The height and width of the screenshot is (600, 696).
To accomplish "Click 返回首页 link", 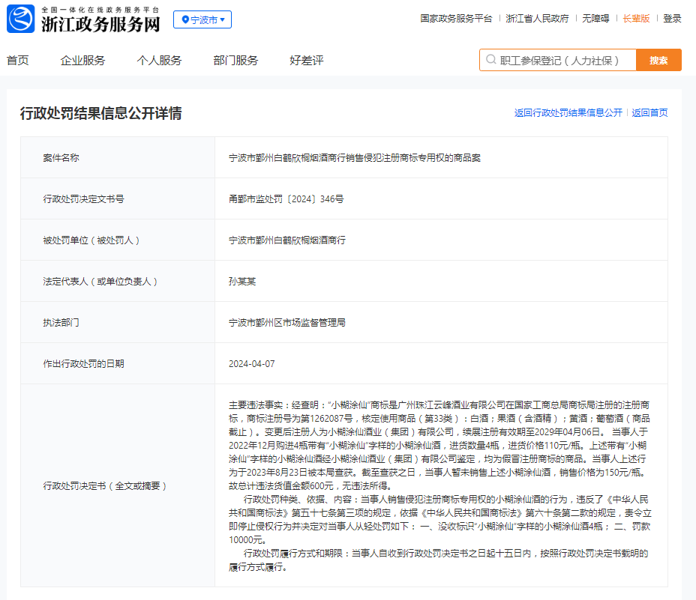I will pyautogui.click(x=649, y=113).
